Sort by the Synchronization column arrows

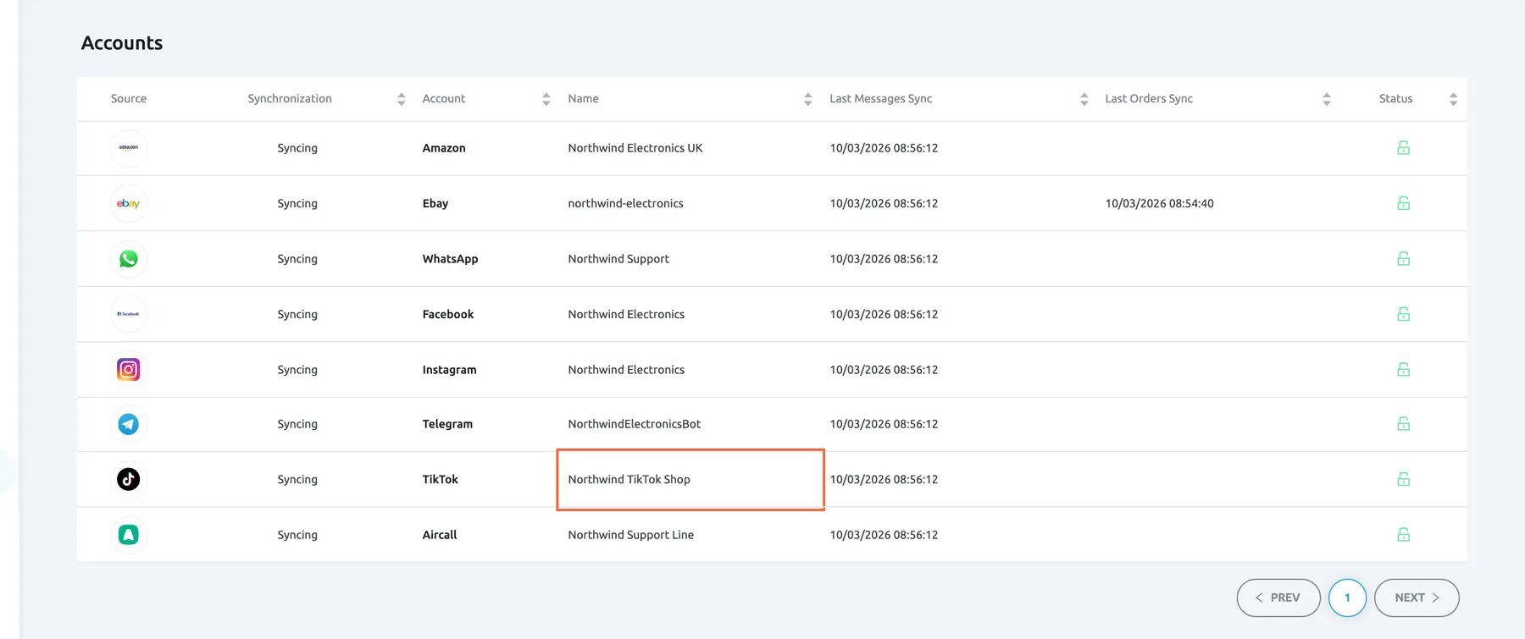coord(402,99)
